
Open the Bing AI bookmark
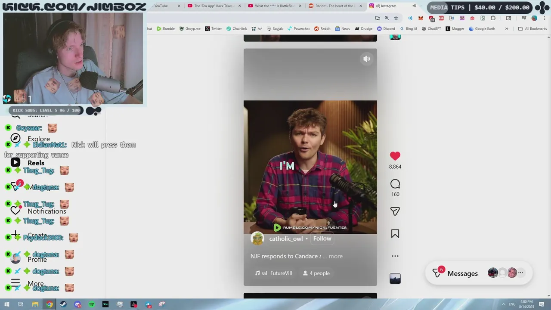pos(409,29)
